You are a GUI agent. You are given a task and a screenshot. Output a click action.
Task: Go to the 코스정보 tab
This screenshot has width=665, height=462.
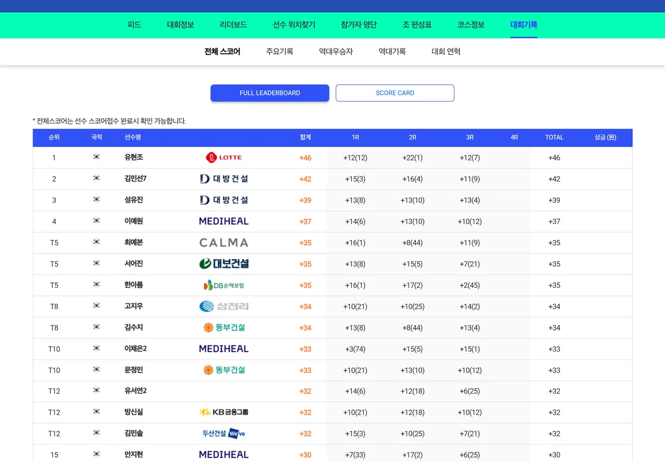point(471,25)
